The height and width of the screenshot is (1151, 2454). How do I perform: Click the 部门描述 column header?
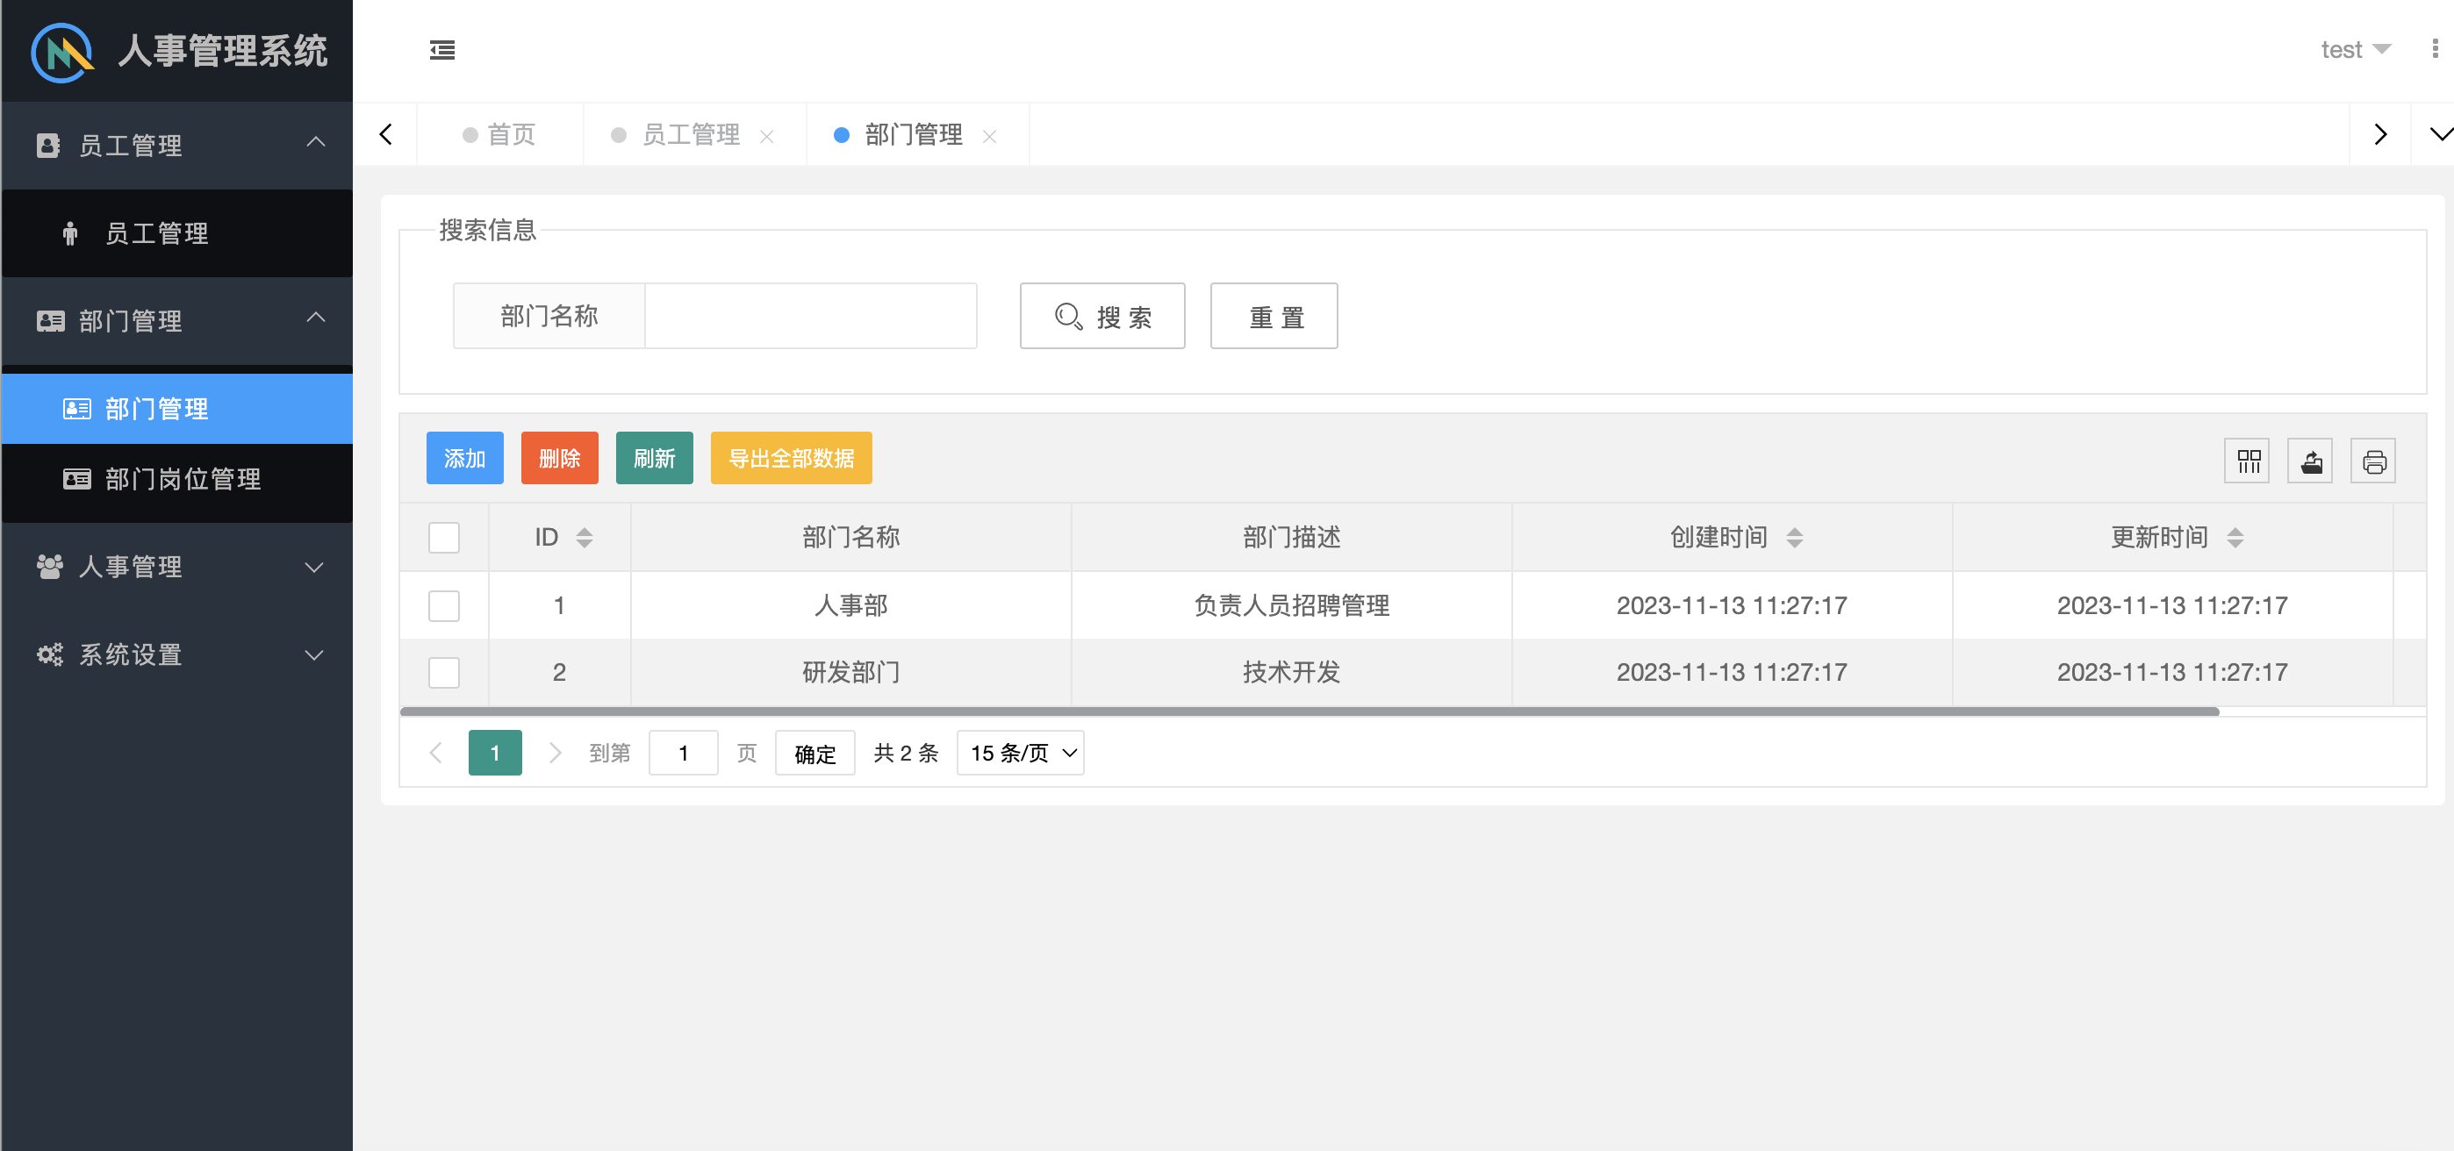pyautogui.click(x=1291, y=537)
